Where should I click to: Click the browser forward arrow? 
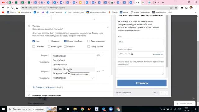click(x=8, y=7)
